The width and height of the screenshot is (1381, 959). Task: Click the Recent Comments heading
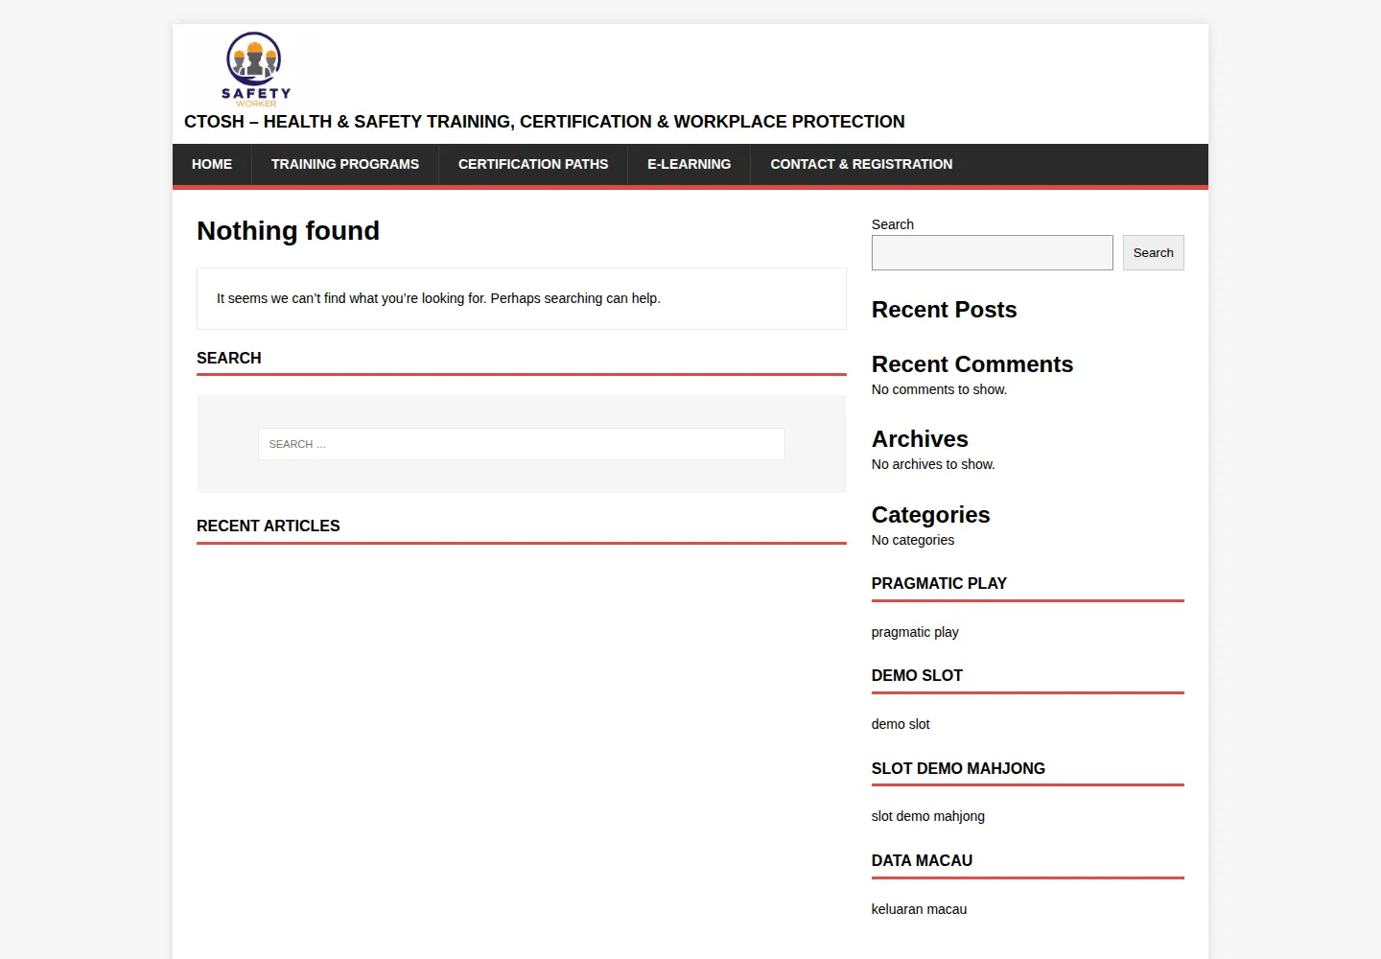coord(971,364)
